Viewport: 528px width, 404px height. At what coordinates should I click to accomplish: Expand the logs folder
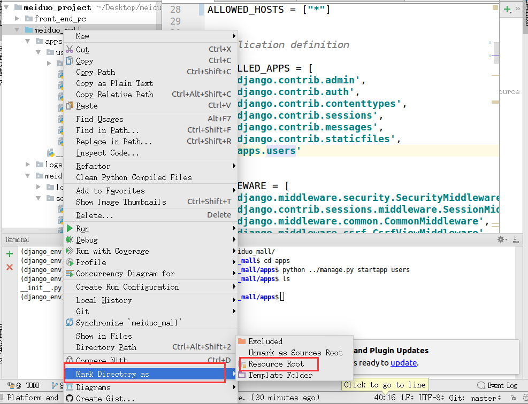pyautogui.click(x=28, y=164)
